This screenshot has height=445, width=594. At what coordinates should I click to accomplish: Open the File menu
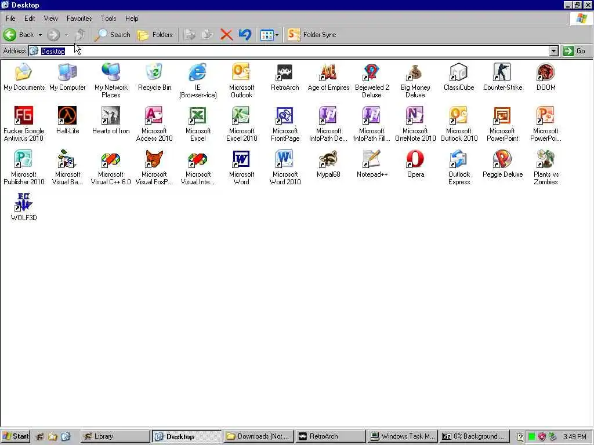[x=10, y=19]
